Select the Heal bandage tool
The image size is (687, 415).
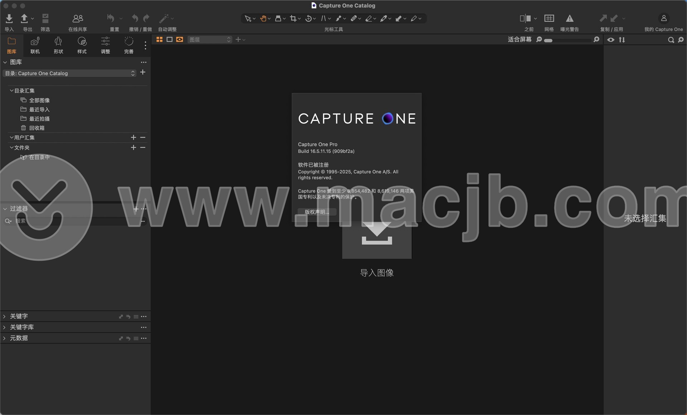(x=354, y=18)
